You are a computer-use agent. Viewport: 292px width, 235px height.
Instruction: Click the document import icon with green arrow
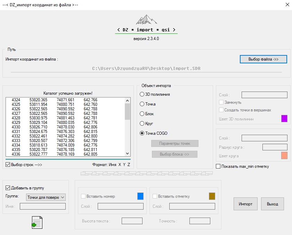point(37,222)
